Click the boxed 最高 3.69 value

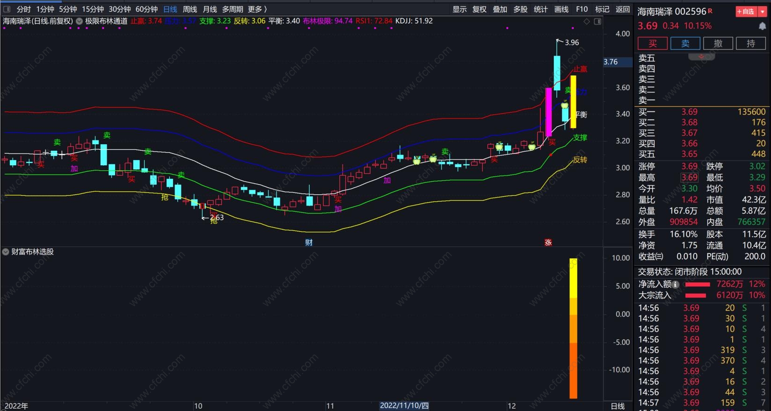click(689, 177)
